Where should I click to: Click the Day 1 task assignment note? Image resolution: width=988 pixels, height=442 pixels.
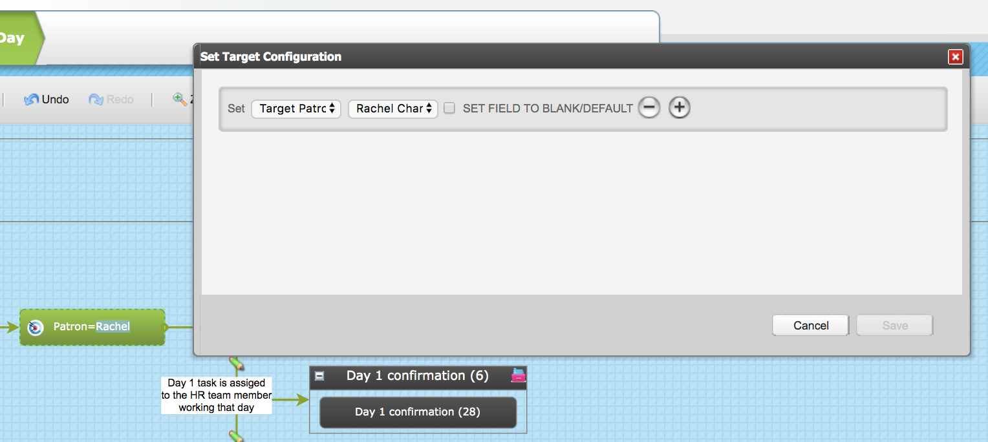216,395
